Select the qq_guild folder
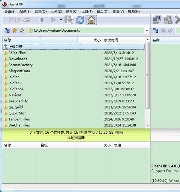 coord(74,107)
